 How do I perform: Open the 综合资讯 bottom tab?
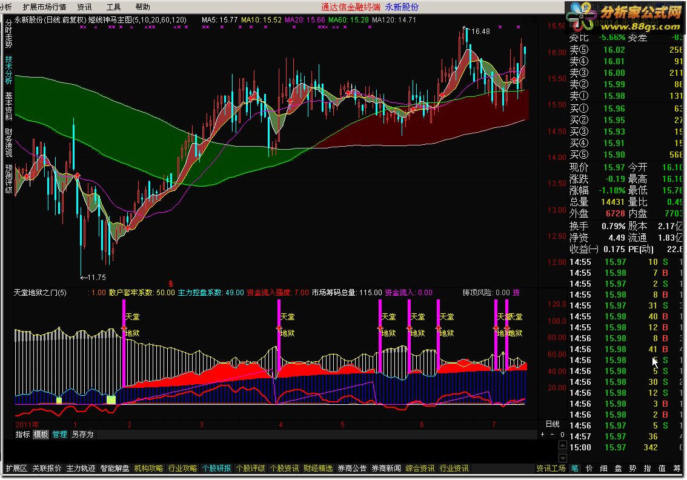[420, 468]
